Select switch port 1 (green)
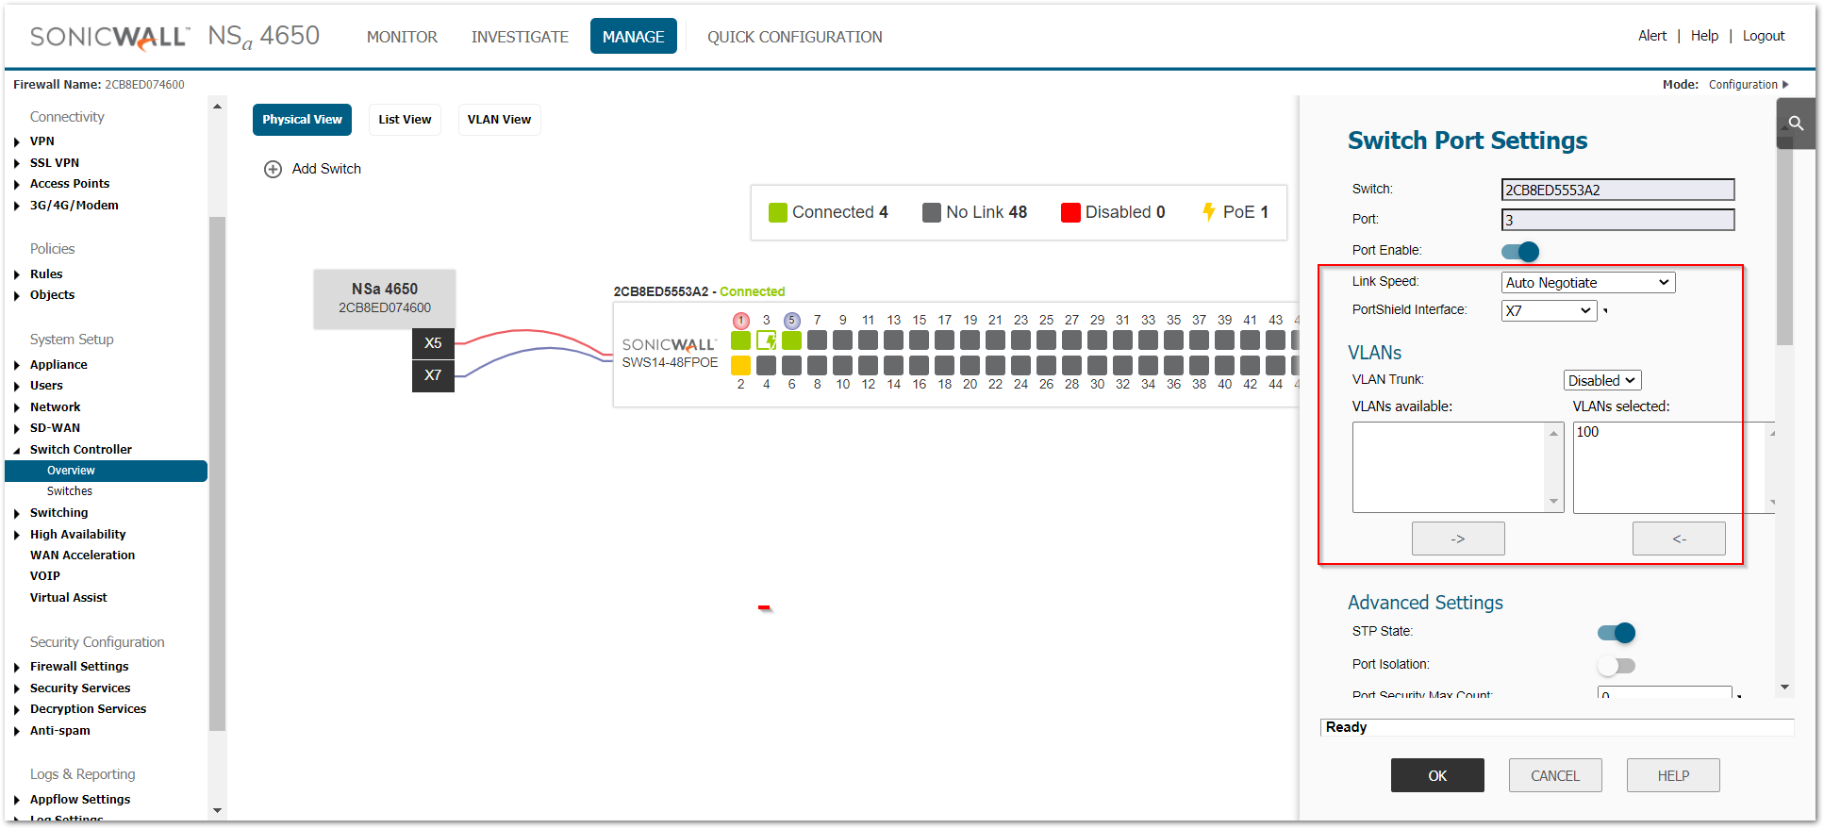Screen dimensions: 1824x829 [741, 340]
